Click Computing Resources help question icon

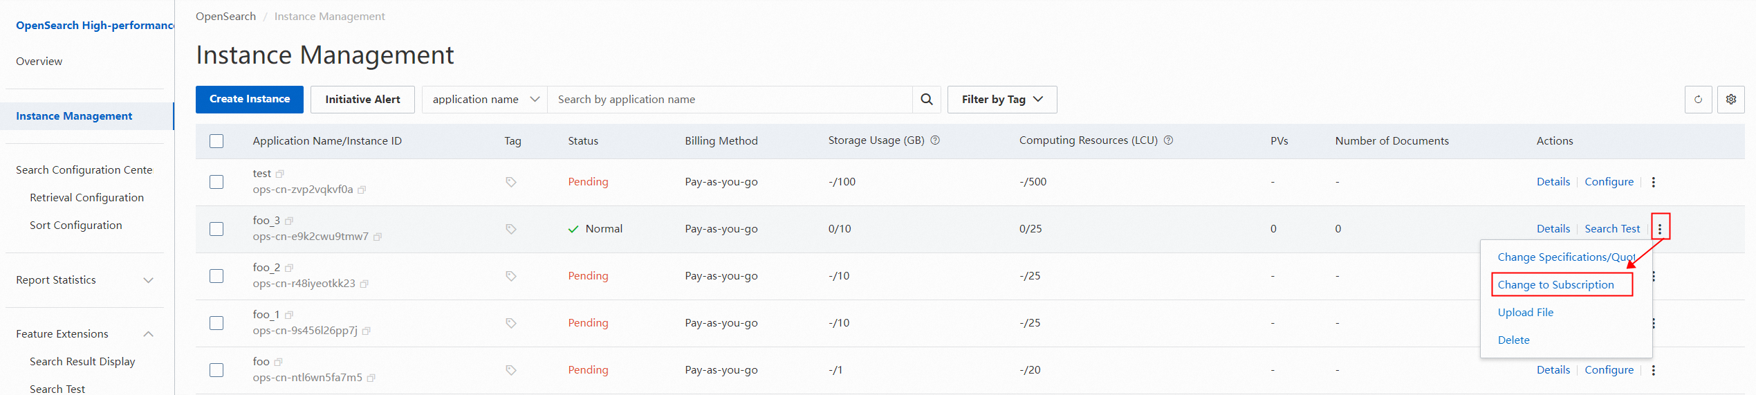pos(1168,140)
